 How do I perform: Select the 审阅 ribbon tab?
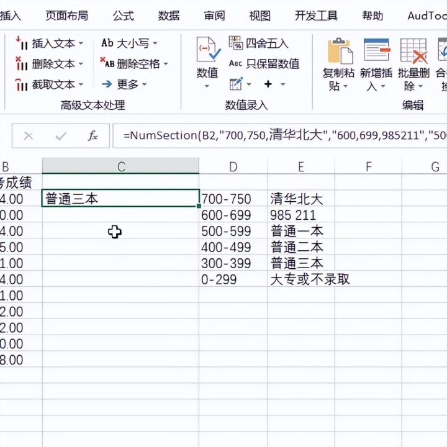214,16
